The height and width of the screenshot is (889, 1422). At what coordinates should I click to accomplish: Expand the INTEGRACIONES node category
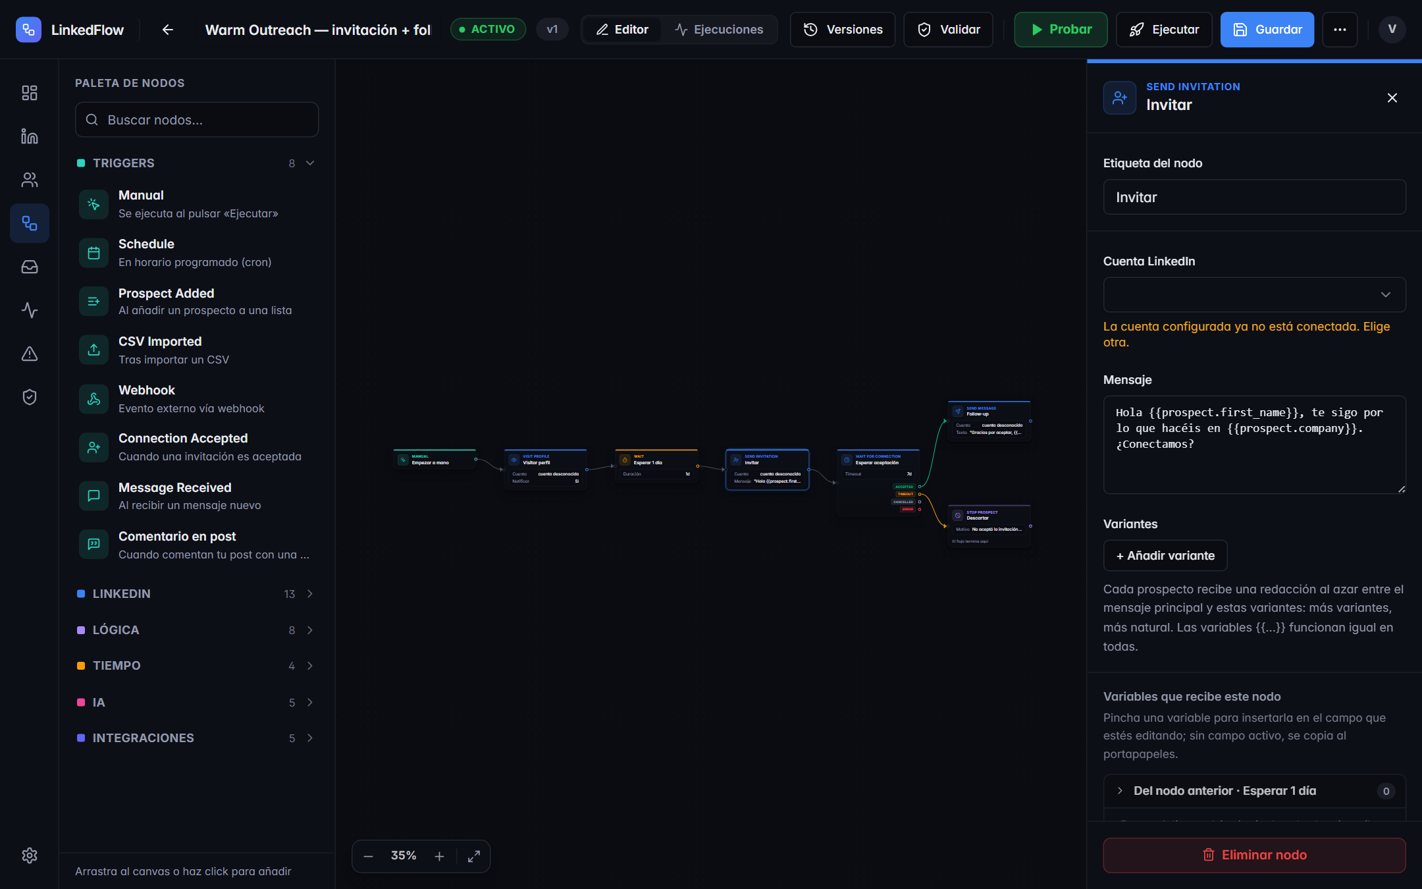(x=197, y=738)
